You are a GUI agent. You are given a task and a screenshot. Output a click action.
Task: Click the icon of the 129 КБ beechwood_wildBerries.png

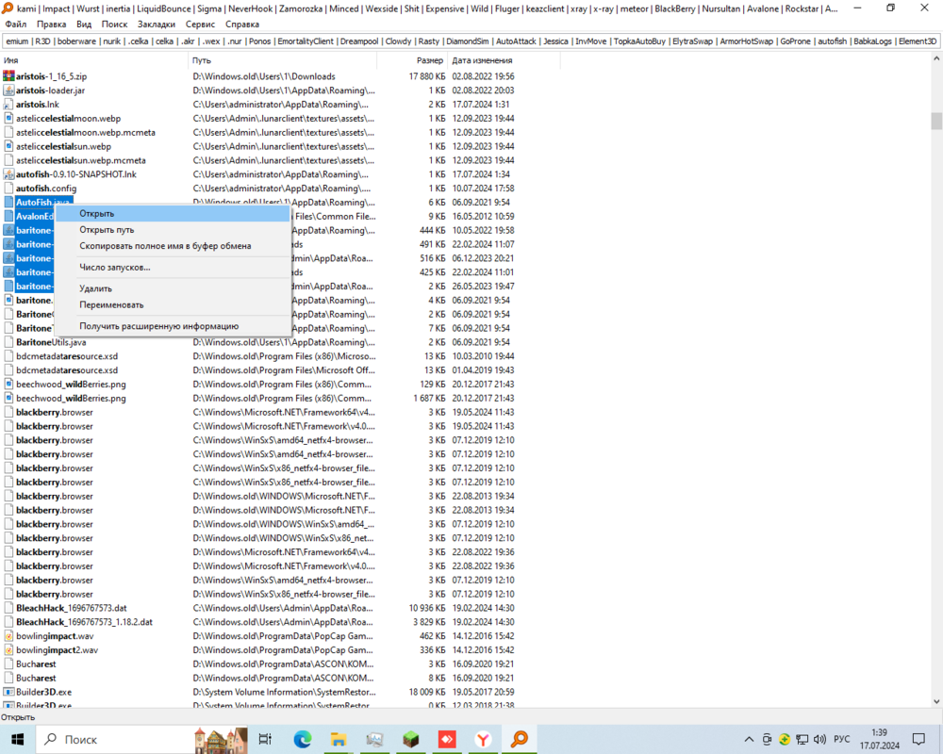pos(8,385)
